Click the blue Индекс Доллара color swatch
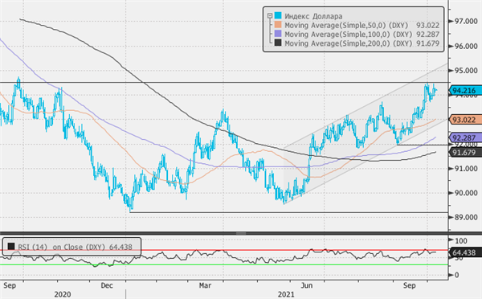Screen dimensions: 482x299 click(278, 16)
